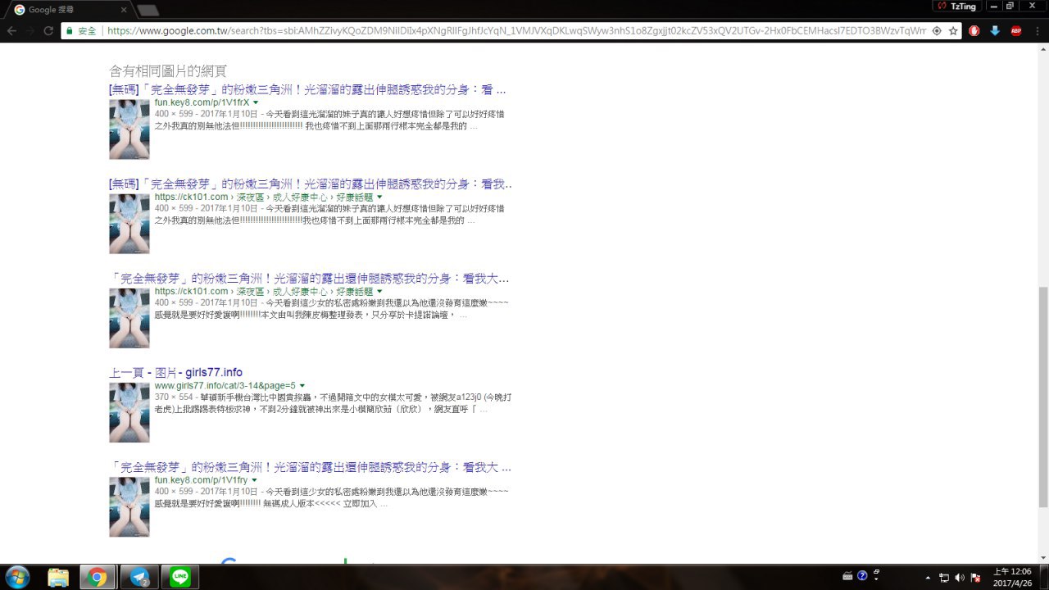Open a new tab beside Google tab
The image size is (1049, 590).
(148, 10)
